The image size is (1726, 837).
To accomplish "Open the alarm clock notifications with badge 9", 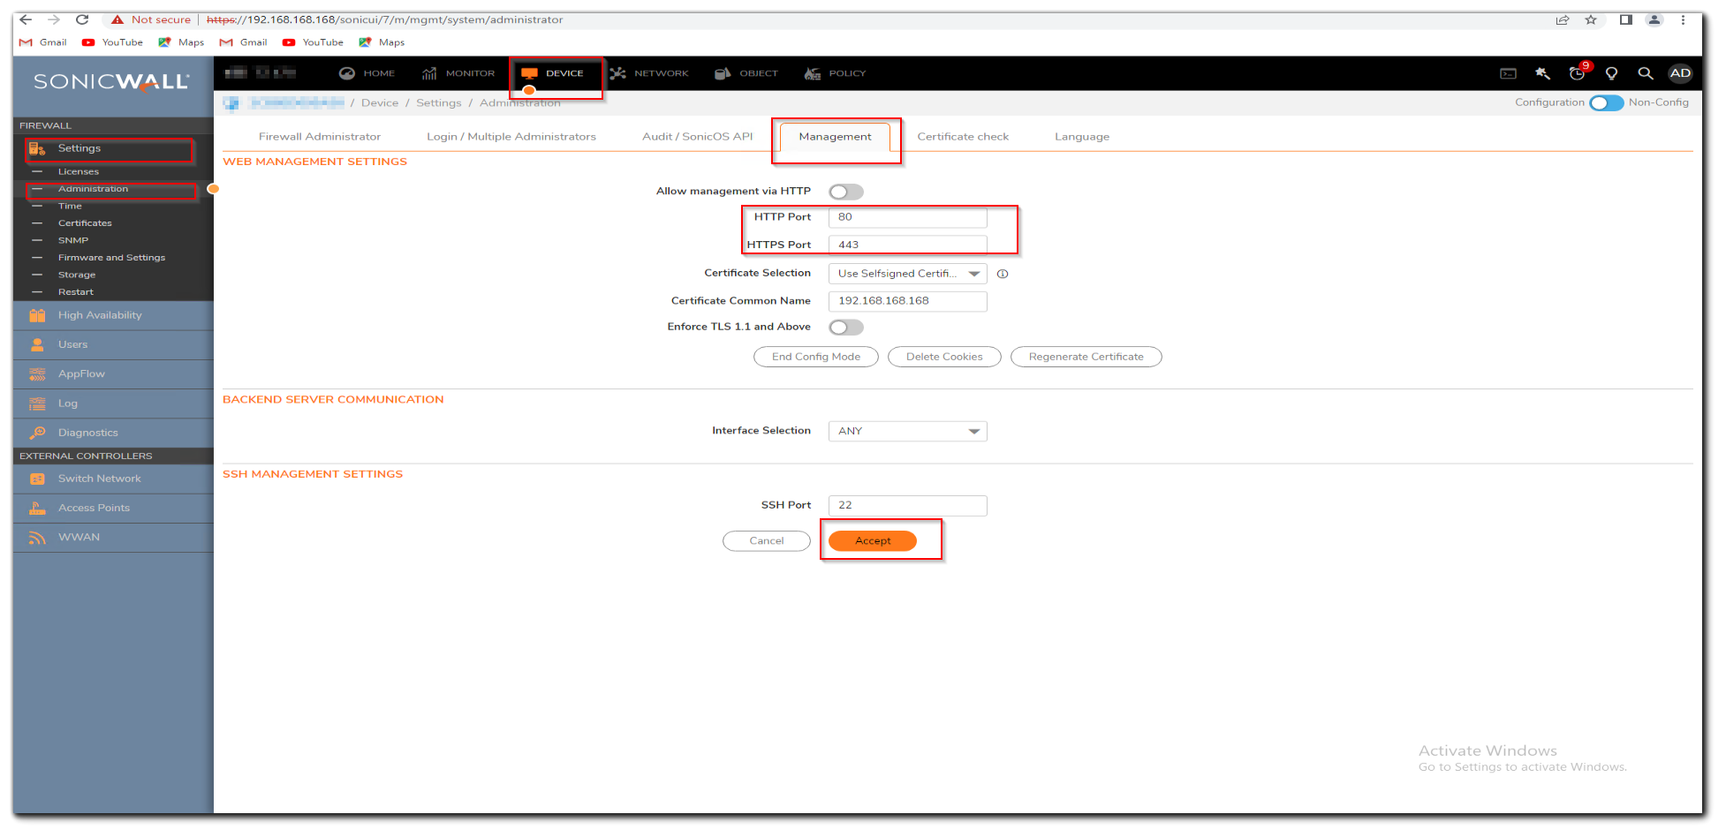I will (1578, 72).
